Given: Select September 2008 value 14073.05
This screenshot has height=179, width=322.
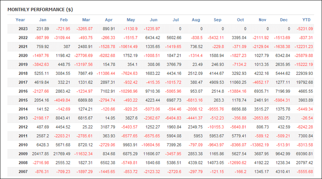Looking at the screenshot, I should 215,163.
